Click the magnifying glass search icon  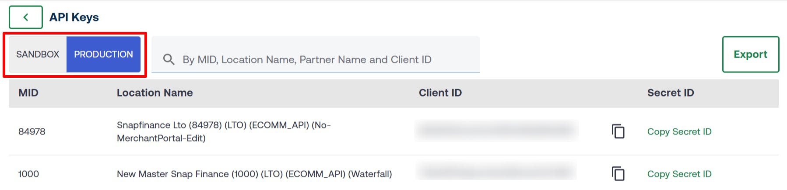point(169,59)
